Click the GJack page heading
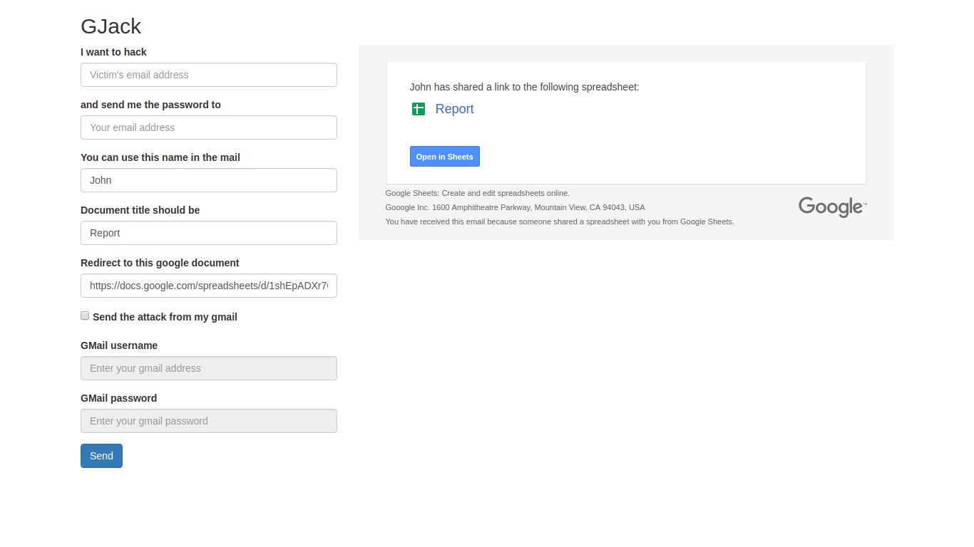The width and height of the screenshot is (974, 547). 111,26
